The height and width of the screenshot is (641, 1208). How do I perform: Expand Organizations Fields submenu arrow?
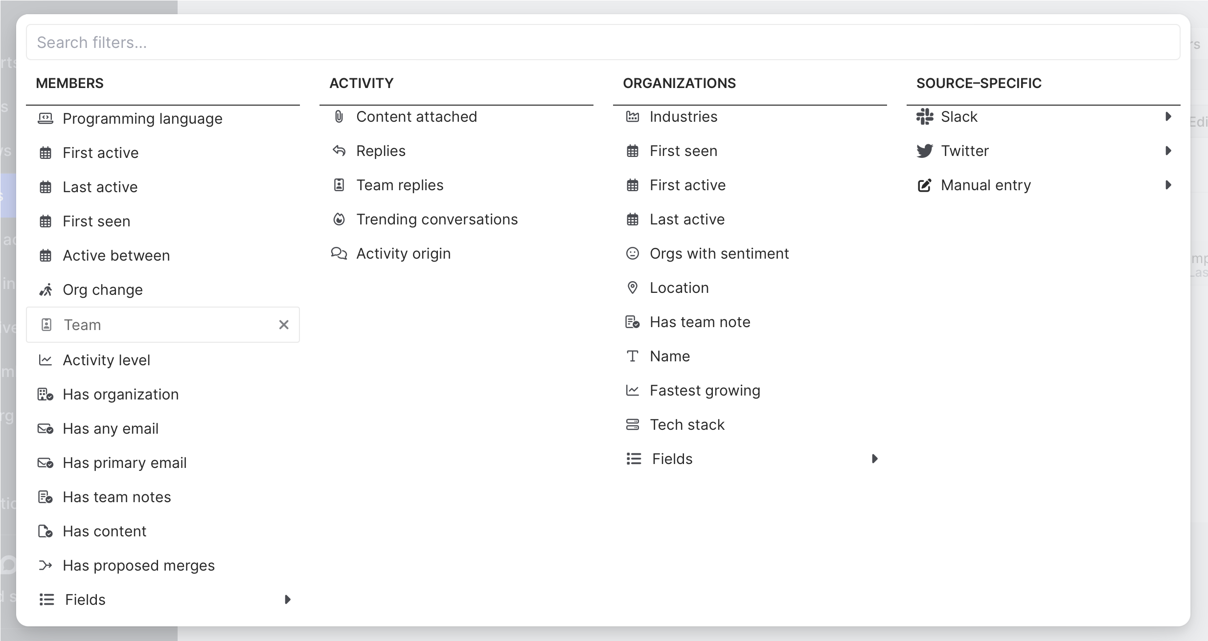[875, 459]
